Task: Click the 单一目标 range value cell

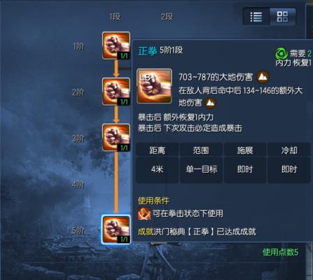Action: click(202, 169)
